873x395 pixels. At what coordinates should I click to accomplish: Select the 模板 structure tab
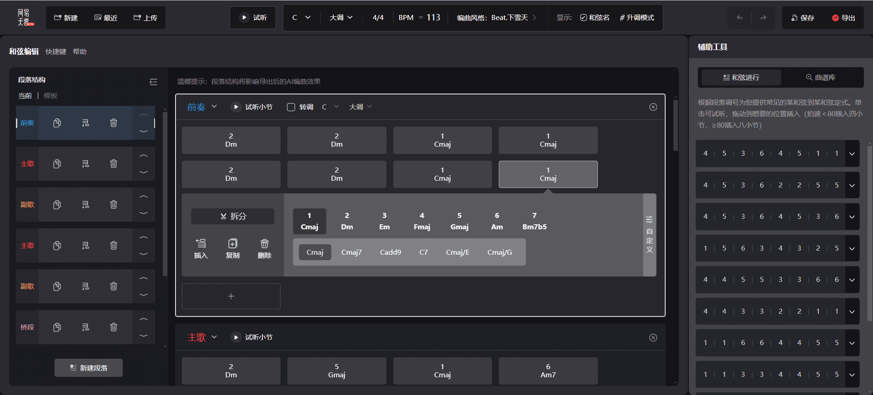(50, 96)
